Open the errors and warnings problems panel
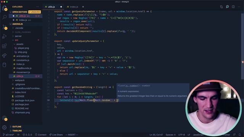 [x=27, y=135]
